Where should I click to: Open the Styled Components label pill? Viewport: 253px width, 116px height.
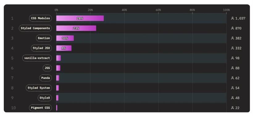35,28
